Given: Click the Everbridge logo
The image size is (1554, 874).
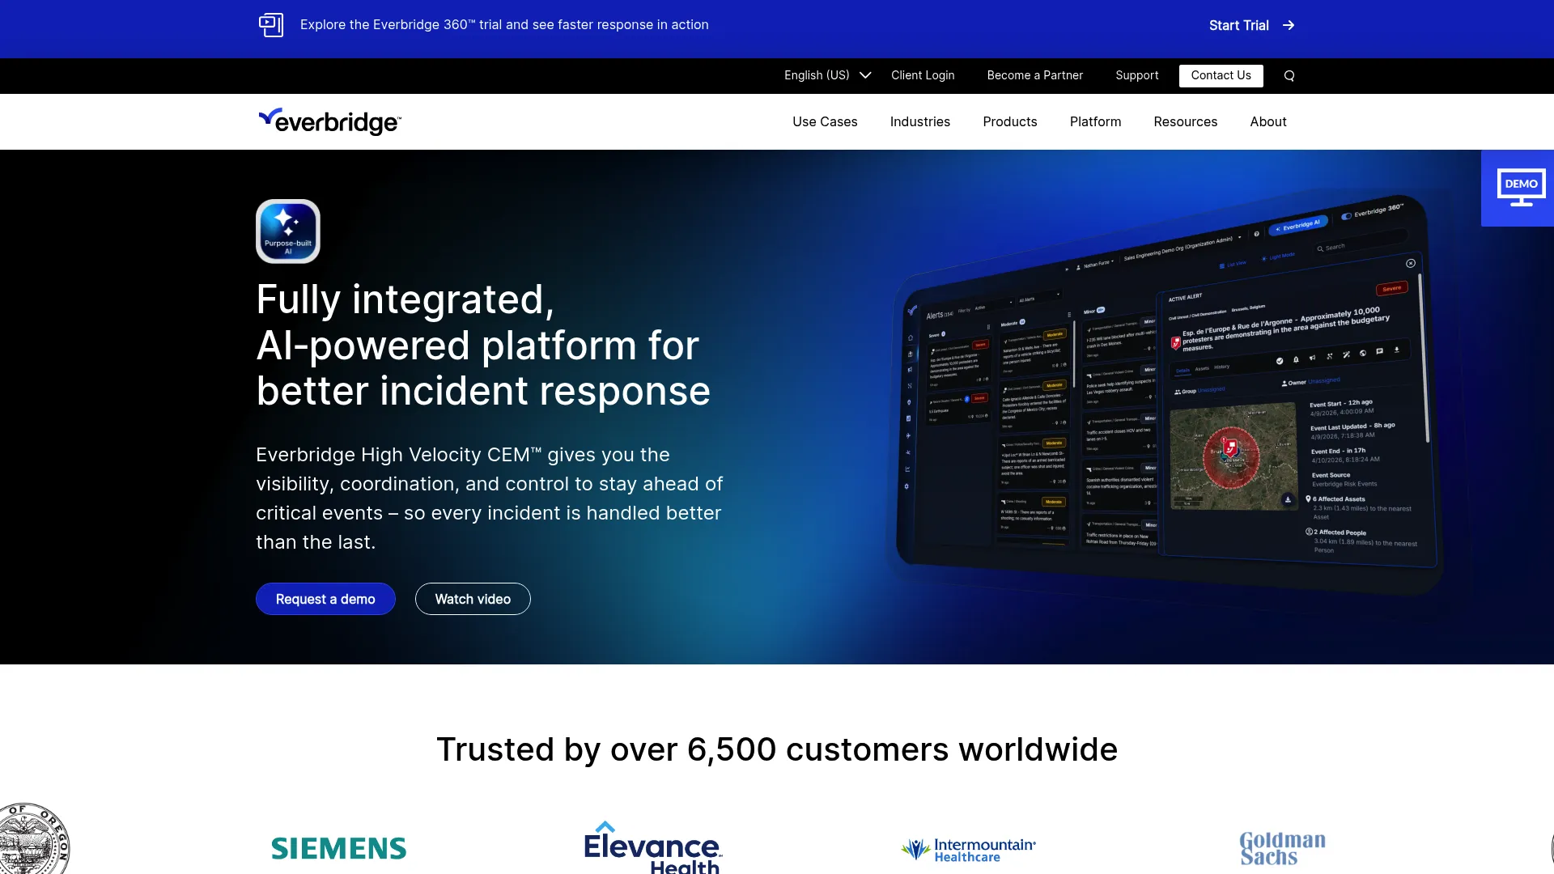Looking at the screenshot, I should click(329, 121).
